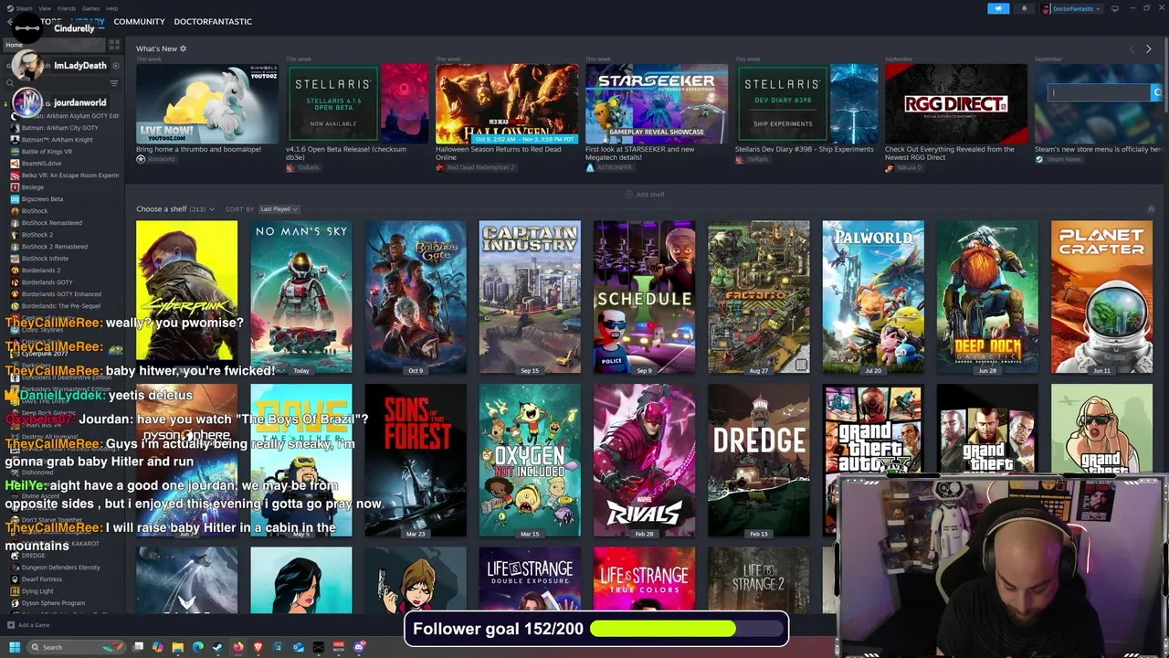
Task: Open Stellaris Dev Diary #398 news
Action: 806,103
